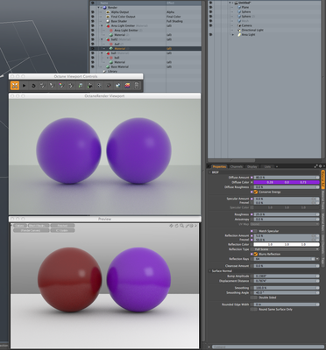Enable the Double Sided checkbox
Viewport: 326px width, 350px height.
pyautogui.click(x=254, y=297)
